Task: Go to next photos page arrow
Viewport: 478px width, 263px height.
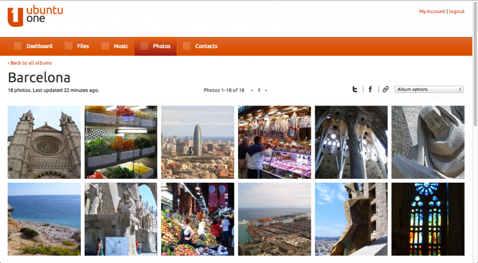Action: pos(266,91)
